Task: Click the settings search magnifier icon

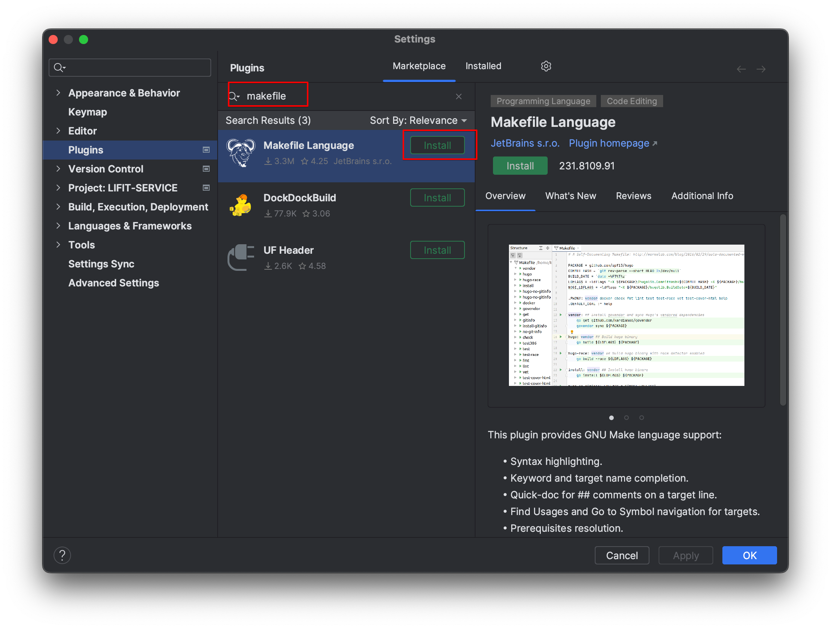Action: 59,68
